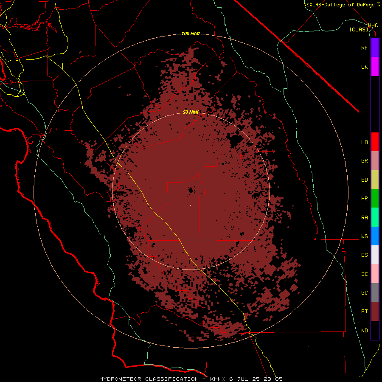Click the 'RF' legend label
The image size is (382, 382).
pyautogui.click(x=364, y=48)
